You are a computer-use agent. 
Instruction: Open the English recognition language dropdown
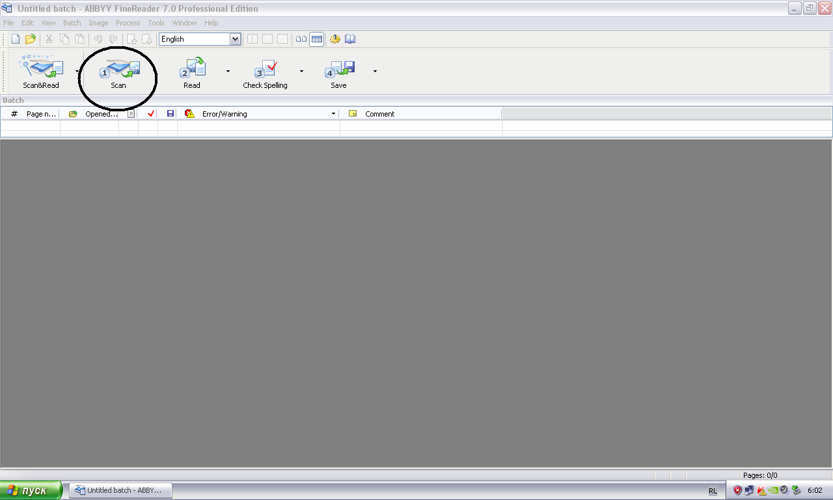[x=200, y=39]
